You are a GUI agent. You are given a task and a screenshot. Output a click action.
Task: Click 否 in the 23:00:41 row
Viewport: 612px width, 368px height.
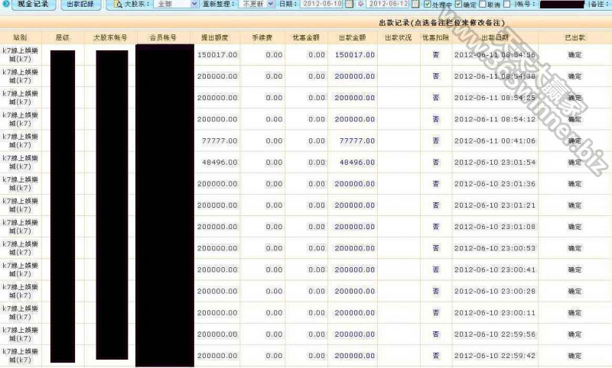pos(436,270)
